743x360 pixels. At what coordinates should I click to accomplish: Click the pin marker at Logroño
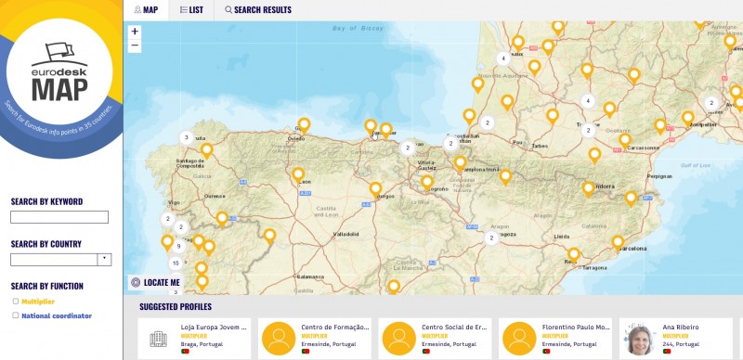coord(427,182)
